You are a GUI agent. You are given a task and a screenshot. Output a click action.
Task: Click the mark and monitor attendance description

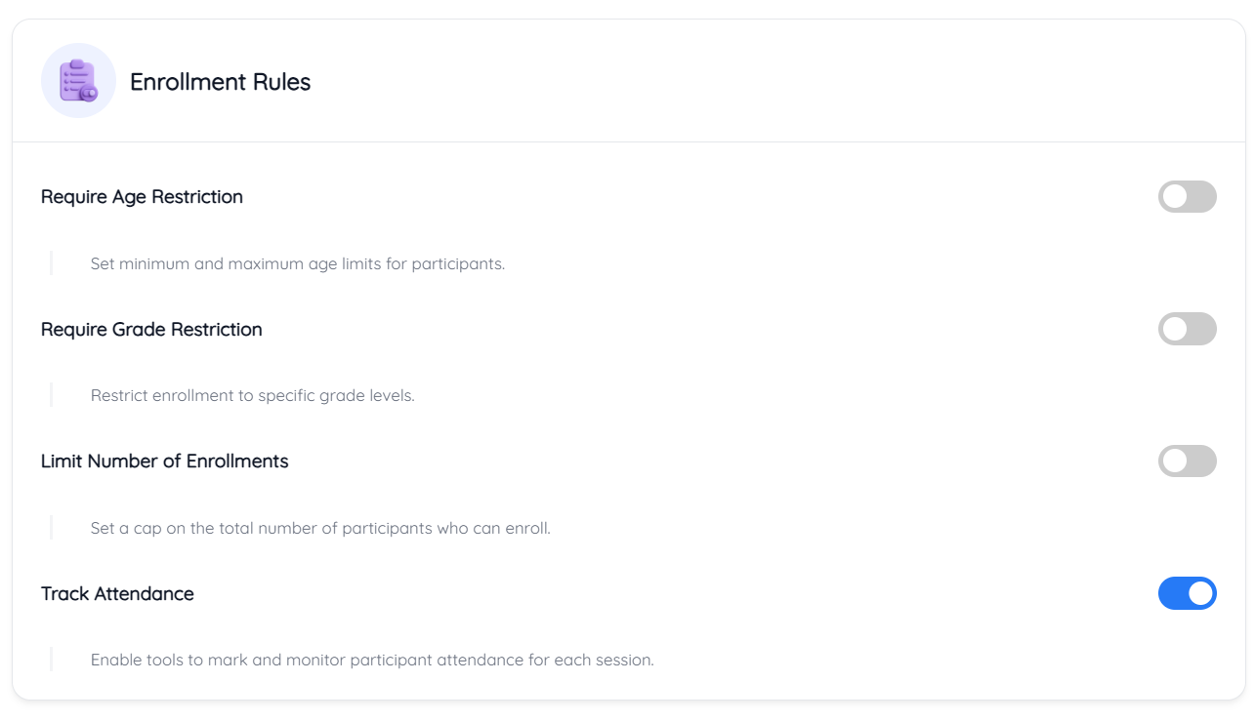tap(372, 661)
